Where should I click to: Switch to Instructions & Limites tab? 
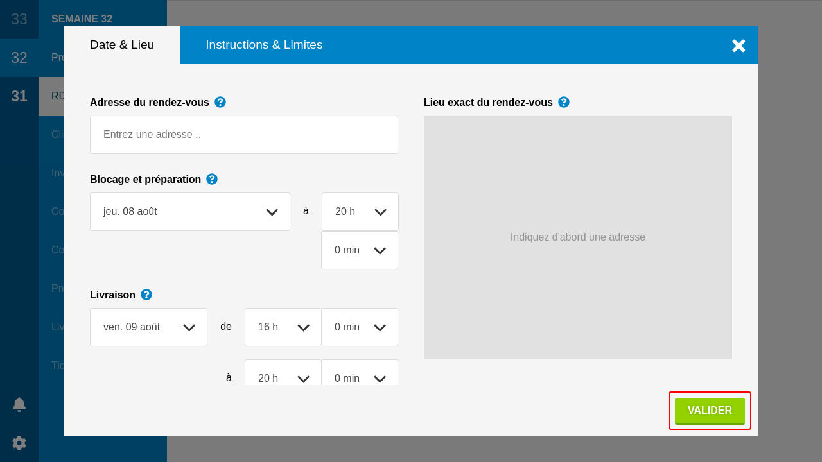coord(264,45)
